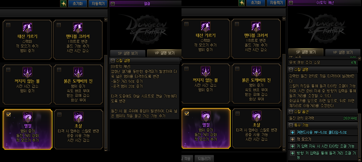The height and width of the screenshot is (162, 362).
Task: Collapse the 아토믹 캐넌 panel with minus button
Action: (x=291, y=3)
